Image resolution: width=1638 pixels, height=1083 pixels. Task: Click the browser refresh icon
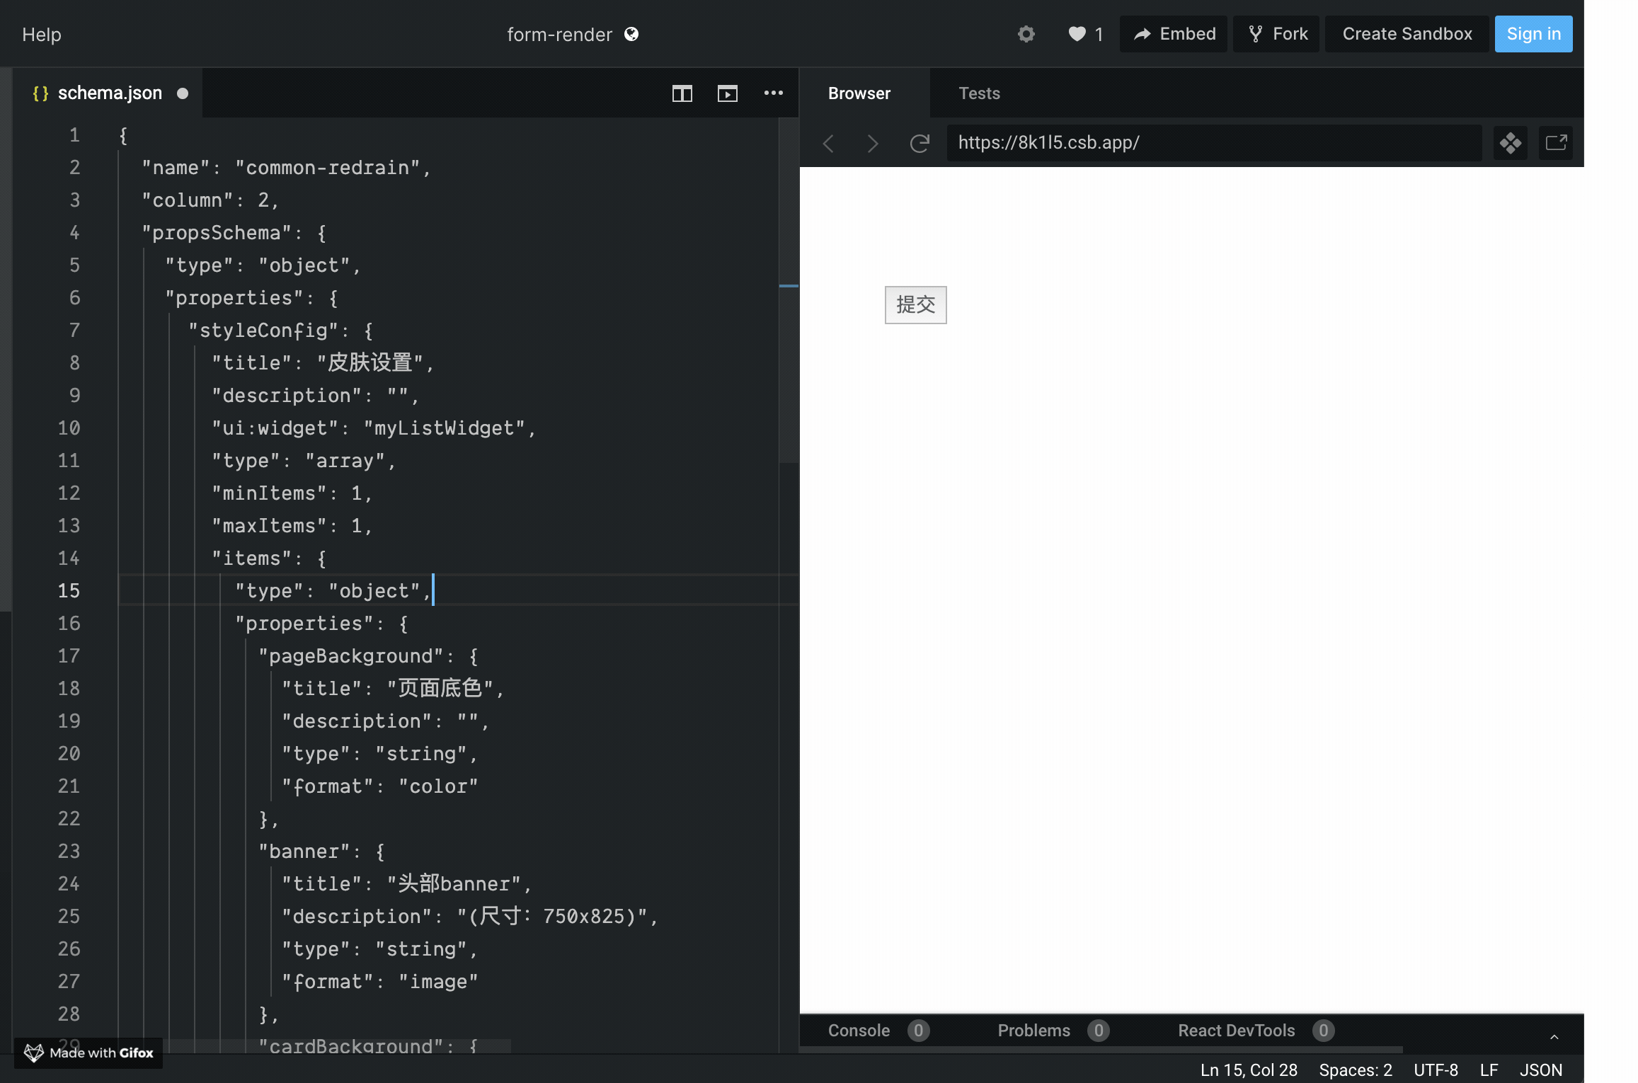919,144
